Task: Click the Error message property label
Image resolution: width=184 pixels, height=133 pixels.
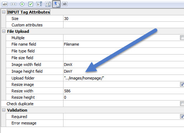Action: tap(24, 123)
